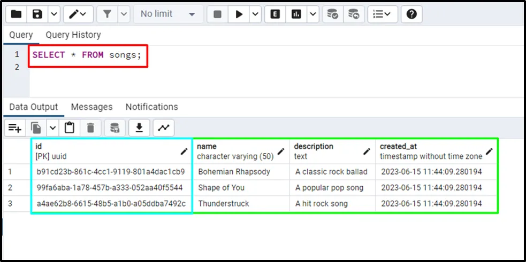Click the Paste clipboard icon in results toolbar
This screenshot has height=262, width=526.
pos(69,128)
